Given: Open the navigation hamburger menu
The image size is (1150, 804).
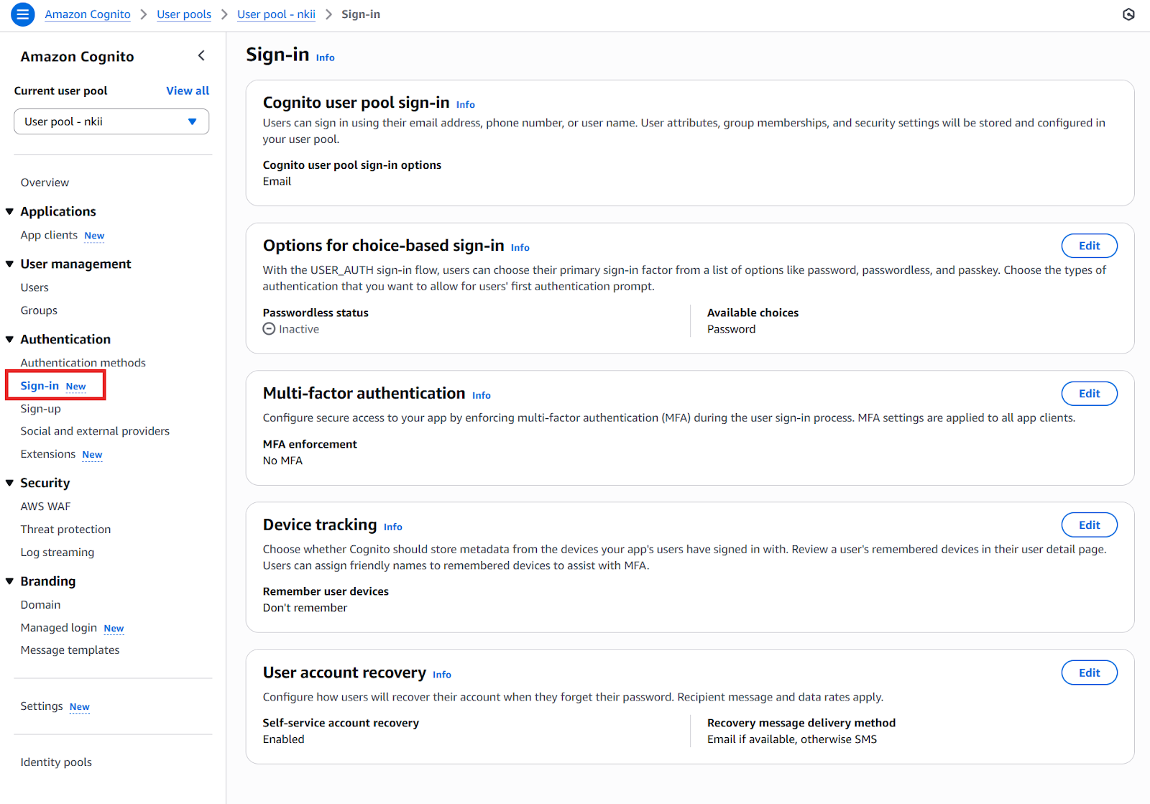Looking at the screenshot, I should pyautogui.click(x=22, y=14).
